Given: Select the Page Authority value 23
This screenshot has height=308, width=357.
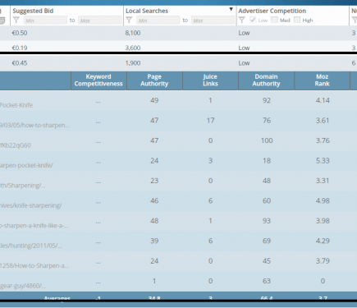Looking at the screenshot, I should [154, 181].
